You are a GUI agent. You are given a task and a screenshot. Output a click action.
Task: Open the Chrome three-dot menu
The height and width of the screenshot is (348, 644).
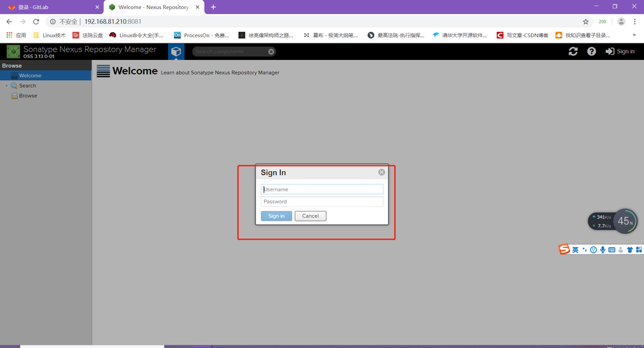[634, 22]
